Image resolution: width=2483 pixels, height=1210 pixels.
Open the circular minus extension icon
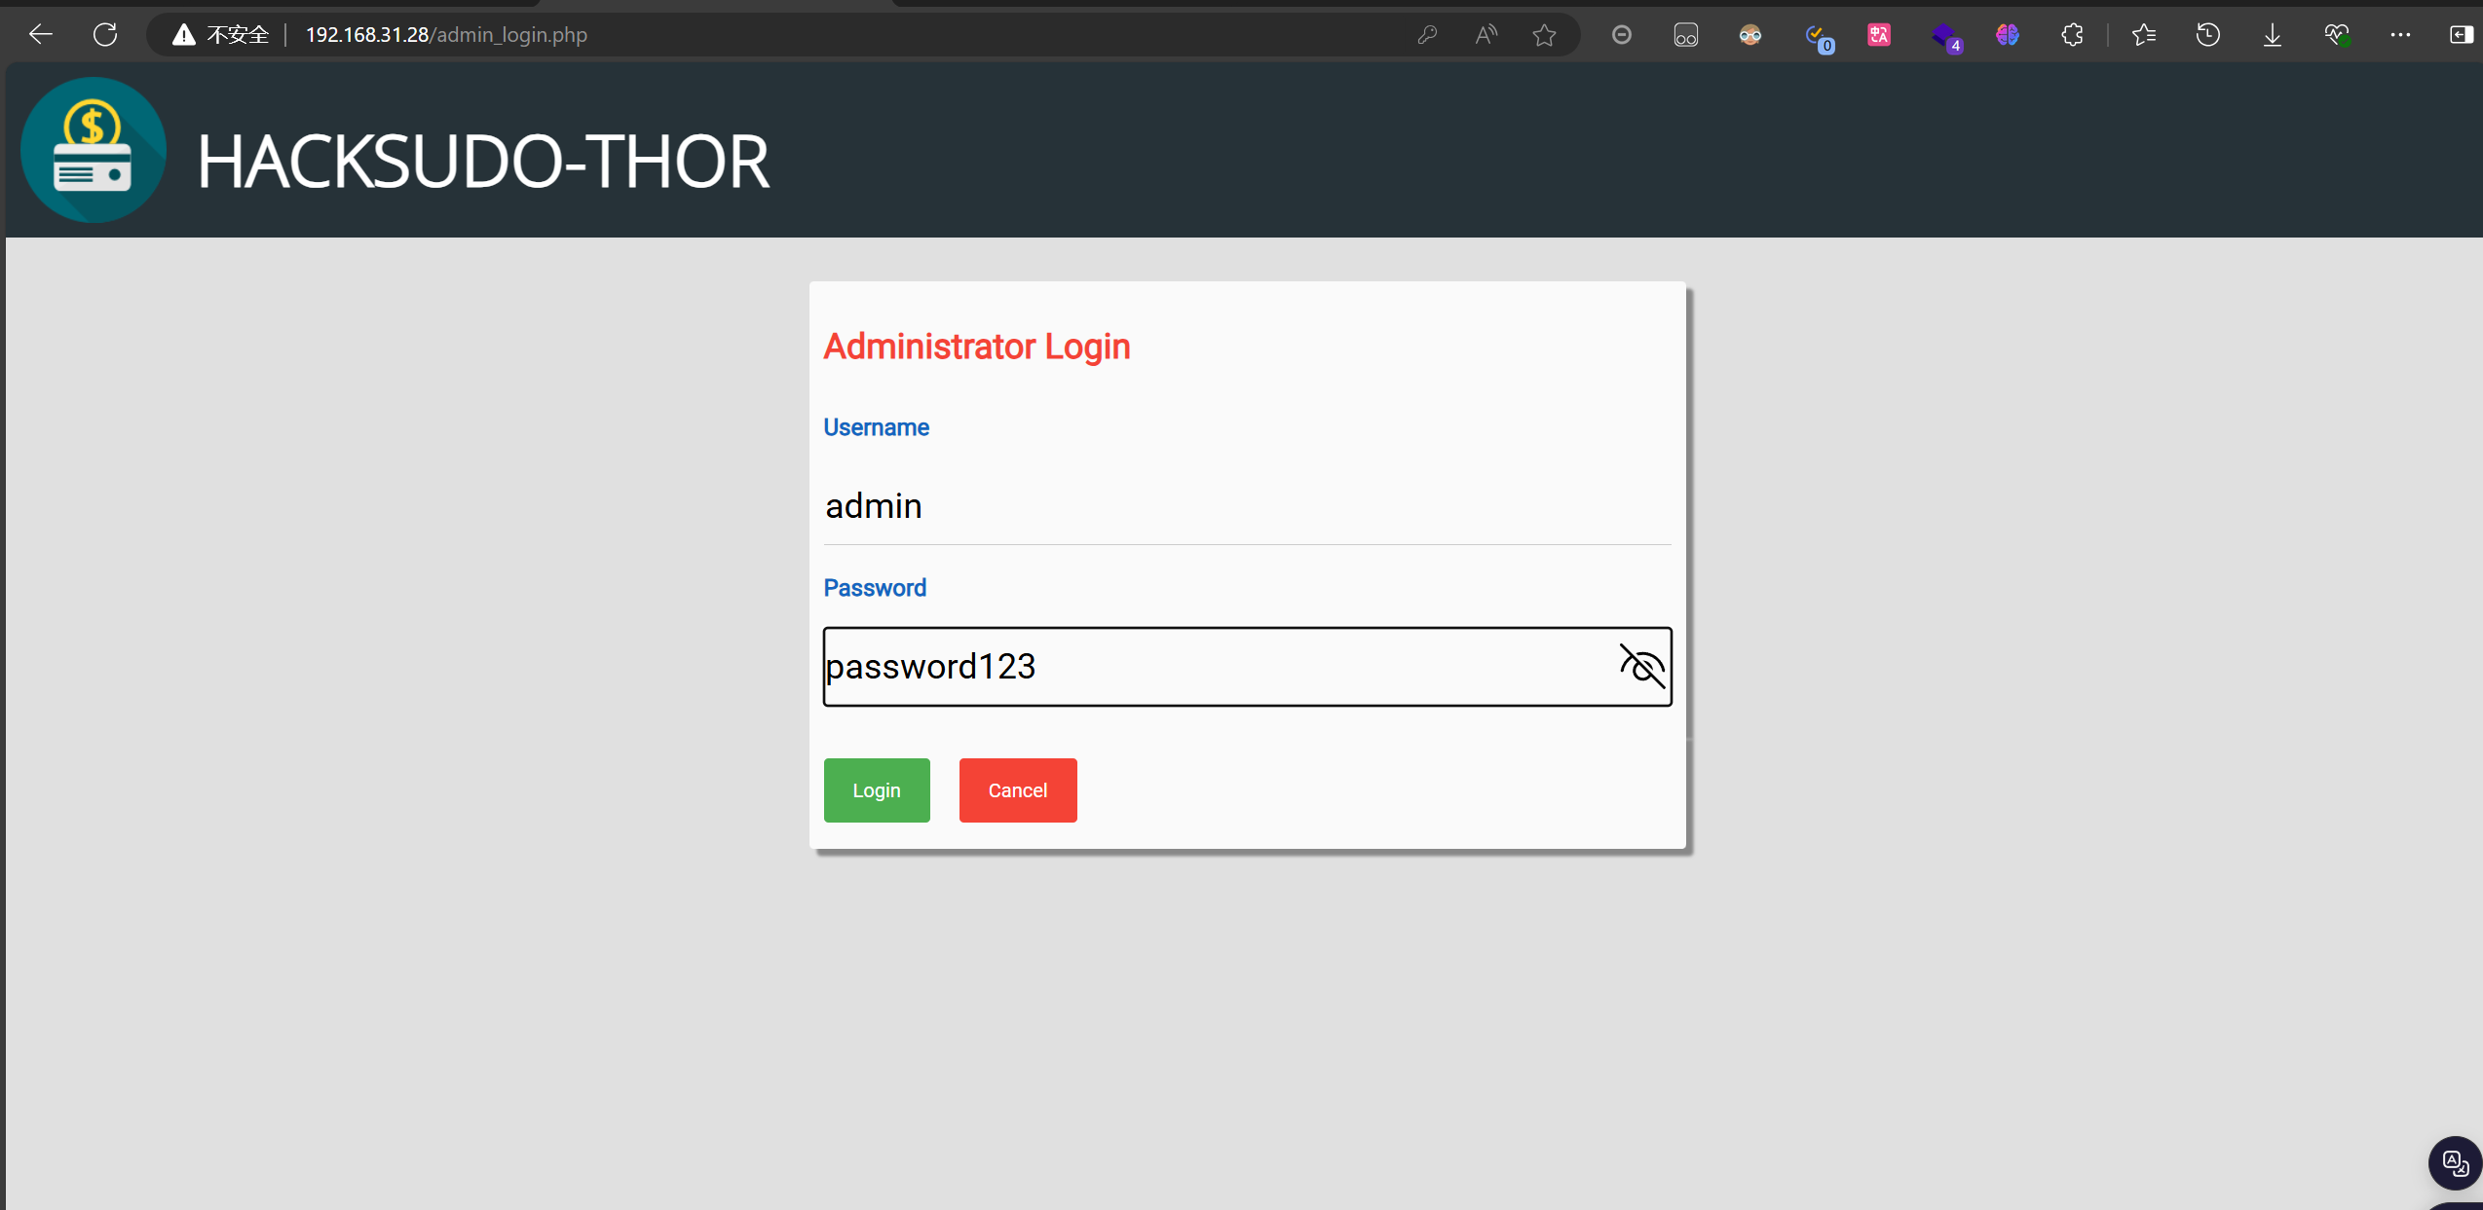point(1622,35)
